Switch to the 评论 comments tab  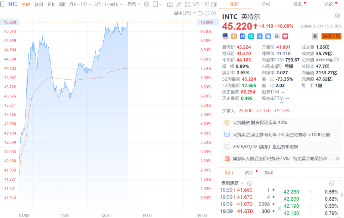[328, 4]
